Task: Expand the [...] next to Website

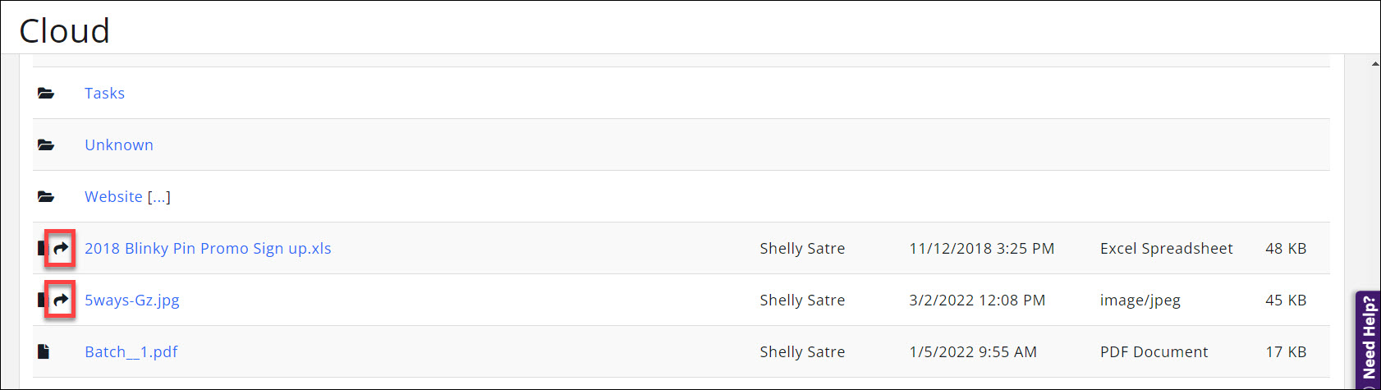Action: click(159, 197)
